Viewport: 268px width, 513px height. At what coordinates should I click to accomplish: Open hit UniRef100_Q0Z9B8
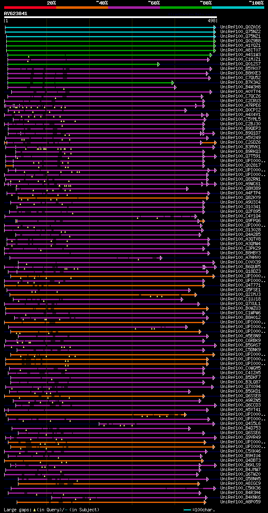coord(240,41)
